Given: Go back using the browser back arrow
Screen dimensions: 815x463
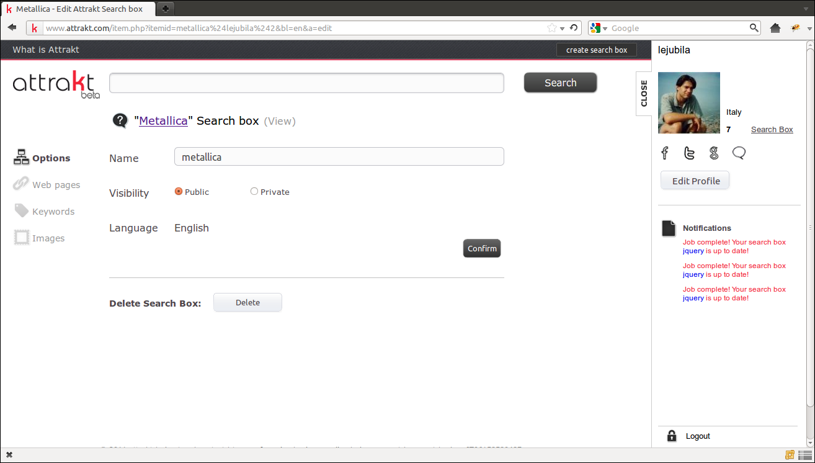Looking at the screenshot, I should pyautogui.click(x=12, y=28).
